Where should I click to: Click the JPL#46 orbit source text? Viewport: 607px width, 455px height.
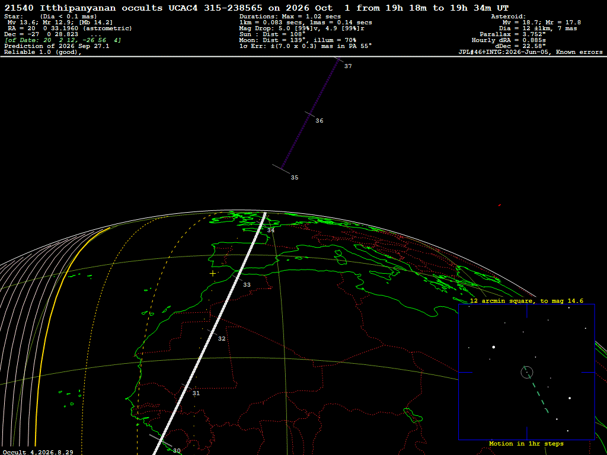[x=531, y=52]
